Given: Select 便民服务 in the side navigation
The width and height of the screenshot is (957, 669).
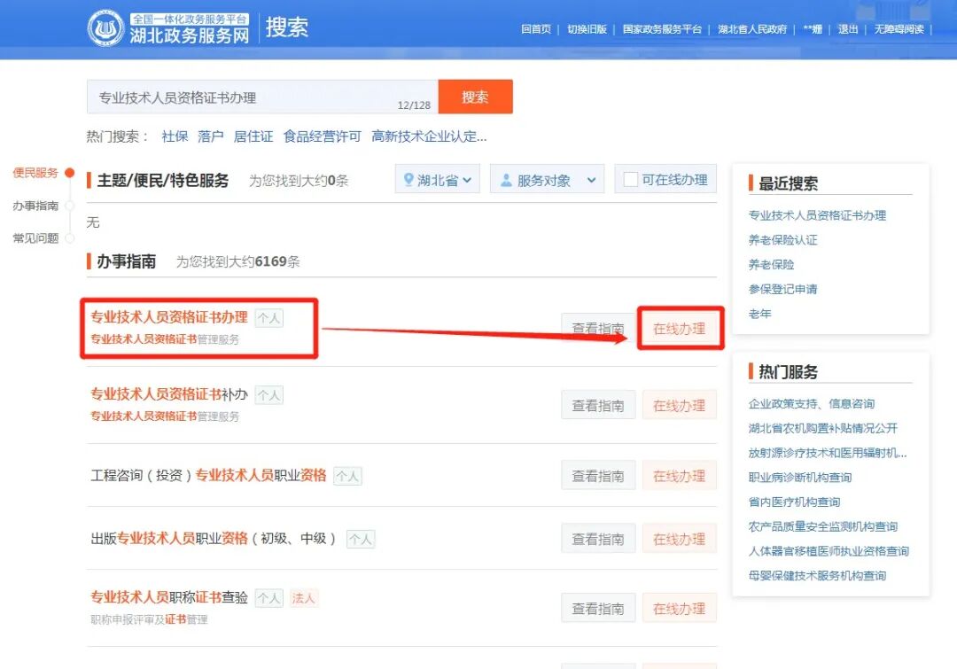Looking at the screenshot, I should 35,173.
